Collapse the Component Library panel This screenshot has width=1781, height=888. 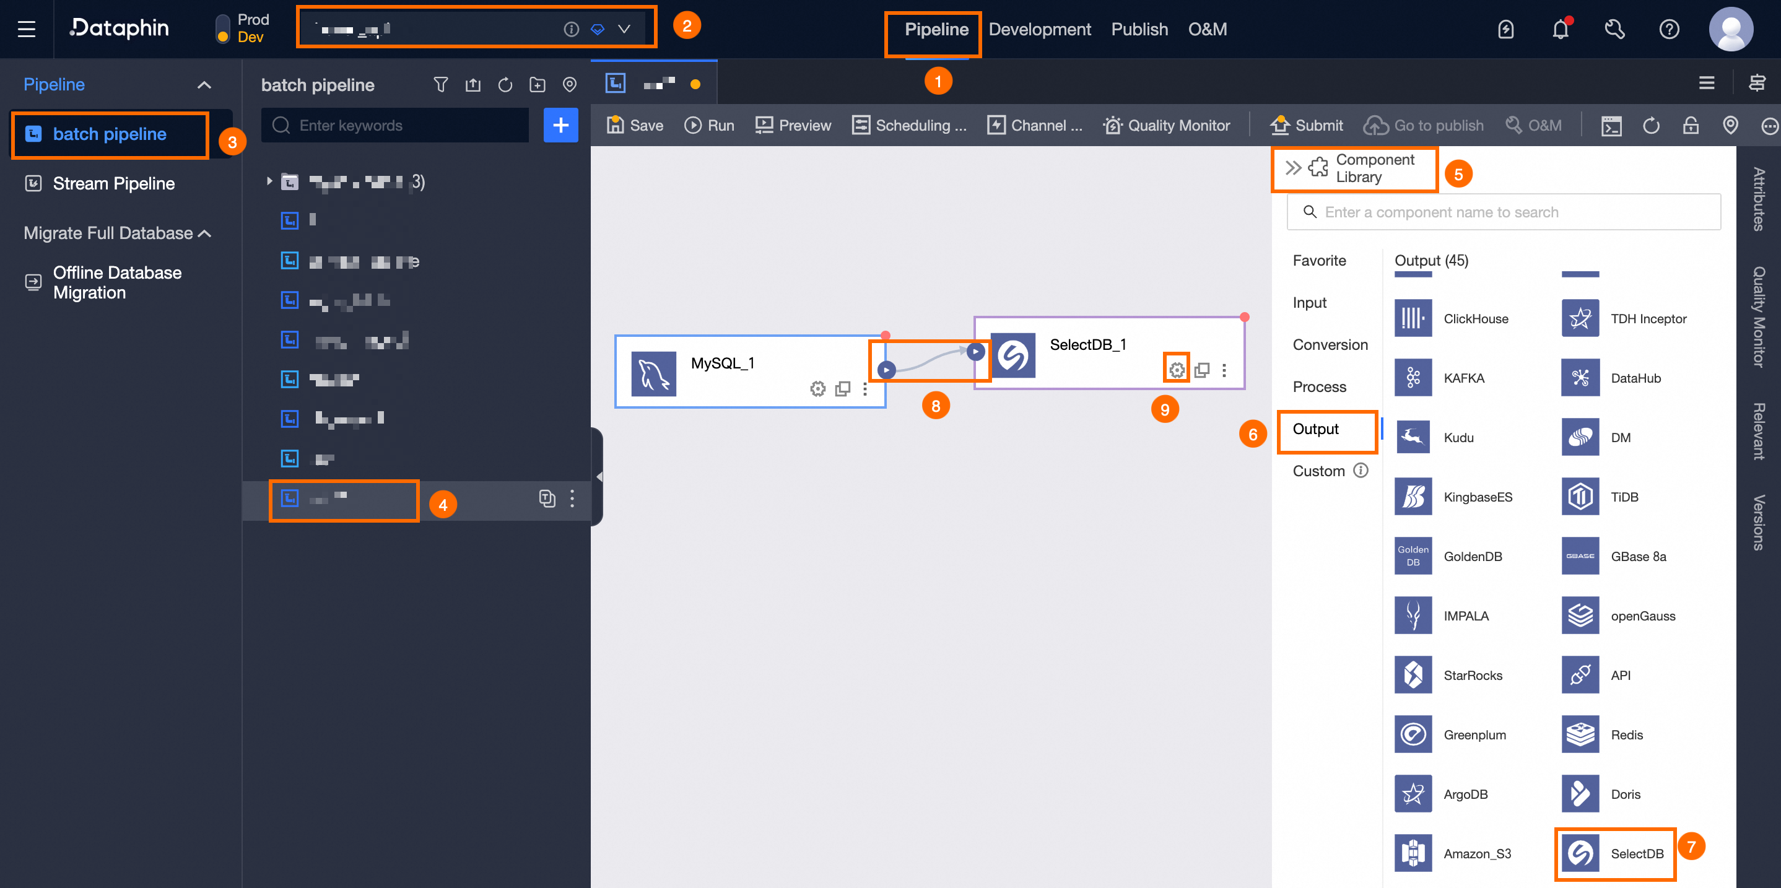click(1293, 168)
